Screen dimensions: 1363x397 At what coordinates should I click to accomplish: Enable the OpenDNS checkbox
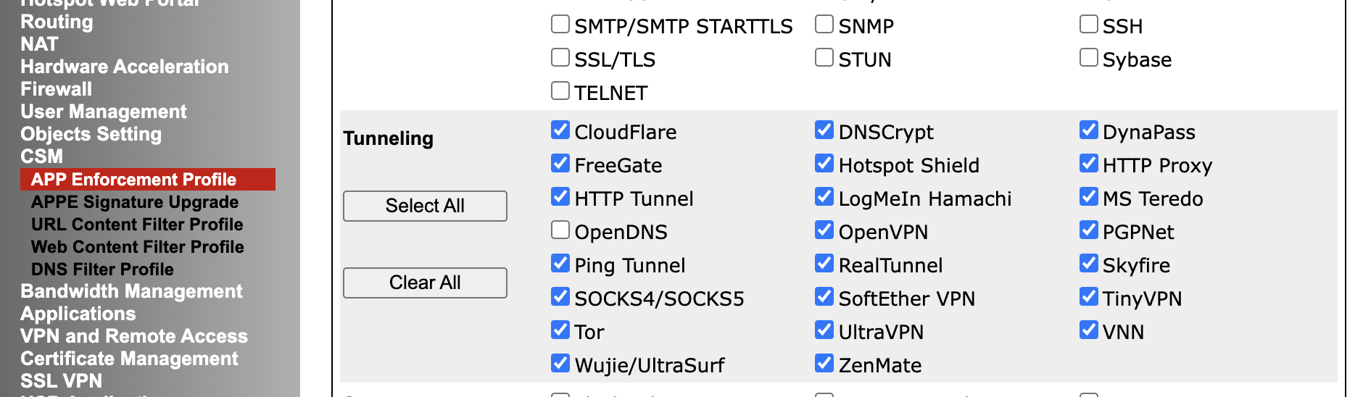pos(560,230)
